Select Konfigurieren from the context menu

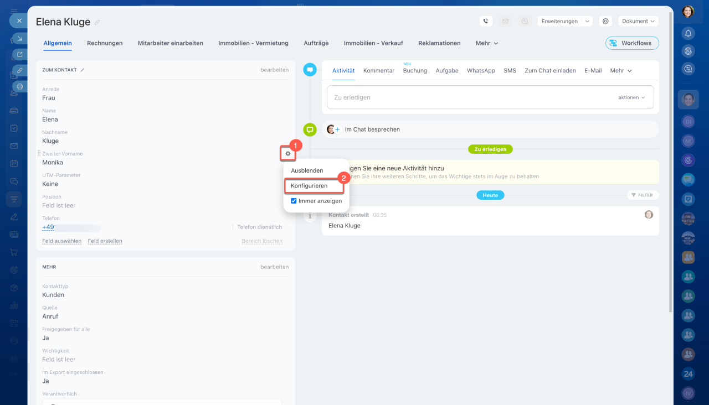(309, 186)
